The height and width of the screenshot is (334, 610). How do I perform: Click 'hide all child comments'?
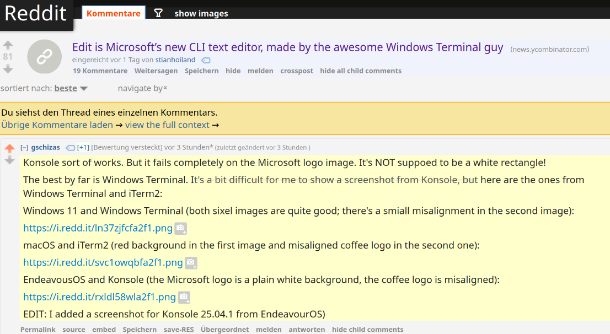tap(361, 71)
